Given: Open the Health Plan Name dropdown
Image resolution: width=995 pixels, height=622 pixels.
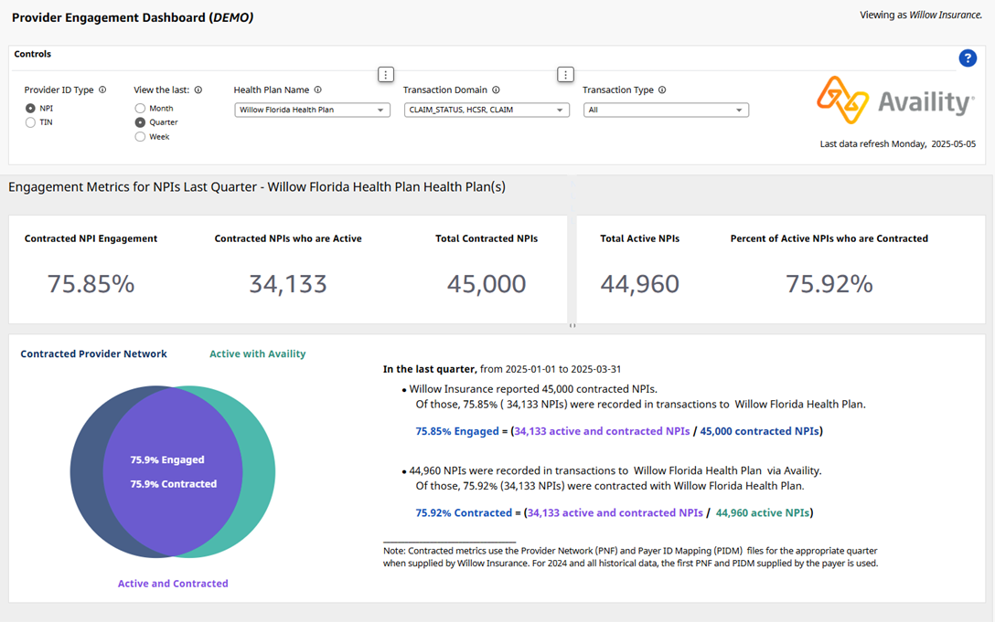Looking at the screenshot, I should (312, 109).
